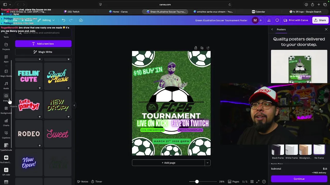Select the Beach Please font combination
Screen dimensions: 330x185
pyautogui.click(x=58, y=76)
